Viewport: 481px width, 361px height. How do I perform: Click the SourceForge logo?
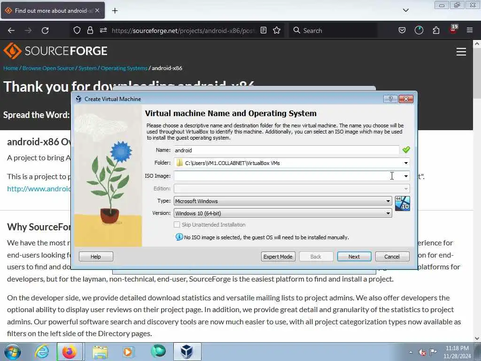point(55,51)
